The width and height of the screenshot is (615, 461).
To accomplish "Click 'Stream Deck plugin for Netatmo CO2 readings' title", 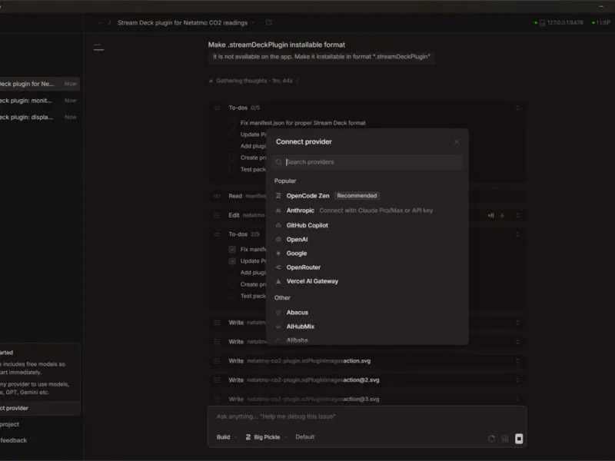I will click(182, 23).
